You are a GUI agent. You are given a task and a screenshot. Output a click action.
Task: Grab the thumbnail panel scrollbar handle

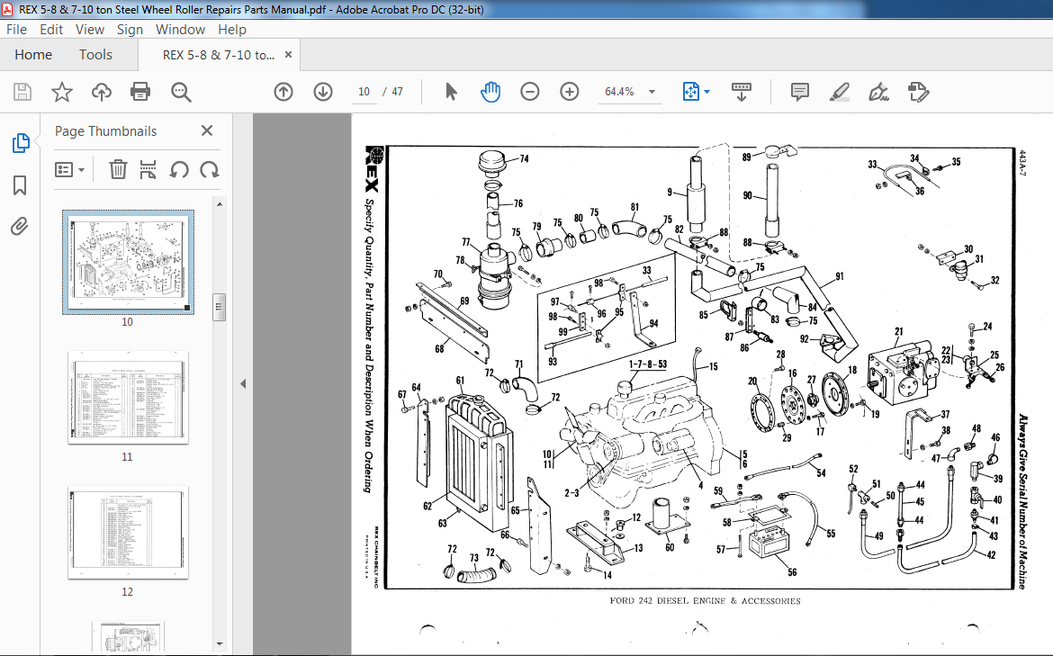tap(220, 308)
